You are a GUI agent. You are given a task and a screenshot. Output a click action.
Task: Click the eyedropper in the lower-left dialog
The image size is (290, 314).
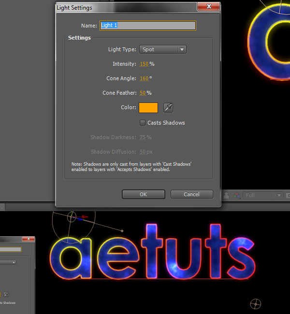[x=6, y=294]
